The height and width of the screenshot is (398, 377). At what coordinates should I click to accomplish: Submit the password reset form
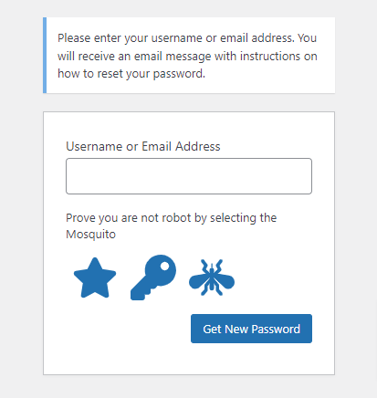click(251, 329)
